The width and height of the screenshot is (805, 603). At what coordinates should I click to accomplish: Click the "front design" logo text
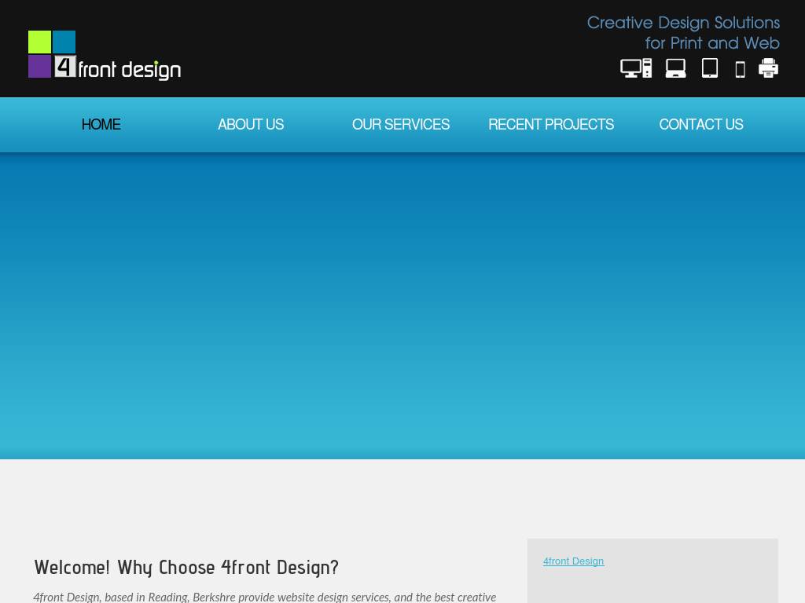(130, 70)
